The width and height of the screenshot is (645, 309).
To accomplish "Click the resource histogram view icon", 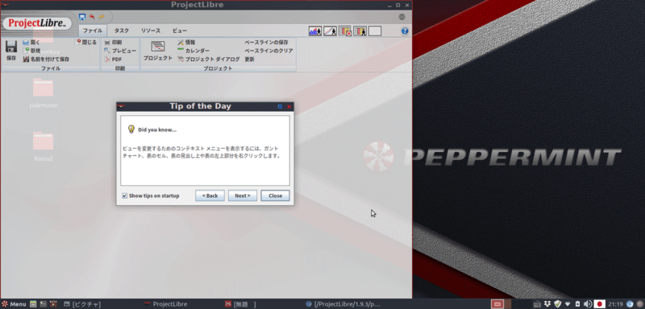I will (315, 31).
